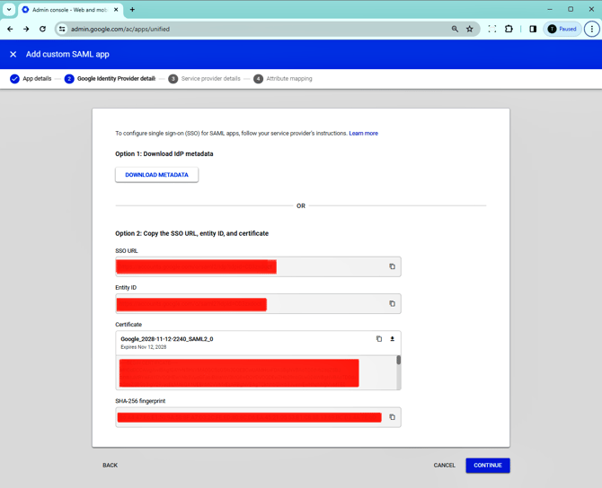Open the Learn more link
This screenshot has width=602, height=488.
[363, 134]
